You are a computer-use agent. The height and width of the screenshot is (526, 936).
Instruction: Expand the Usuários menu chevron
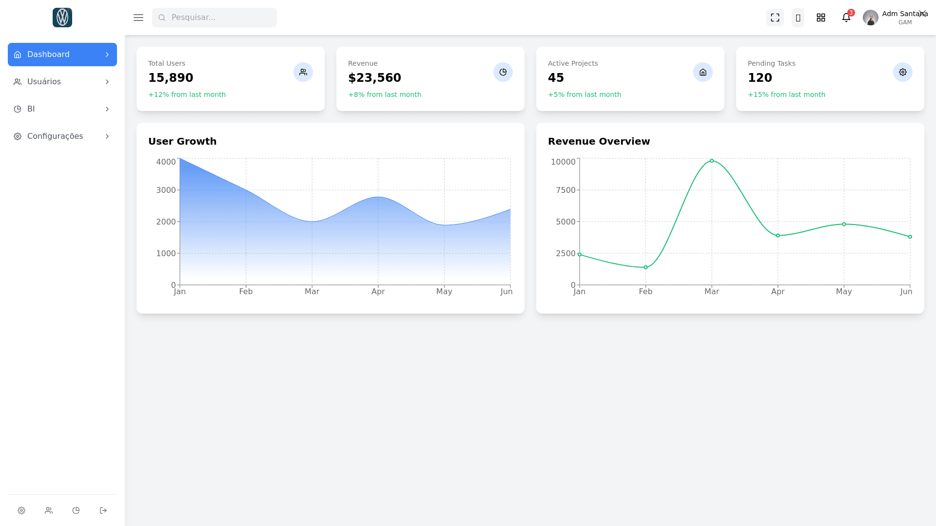[x=107, y=82]
